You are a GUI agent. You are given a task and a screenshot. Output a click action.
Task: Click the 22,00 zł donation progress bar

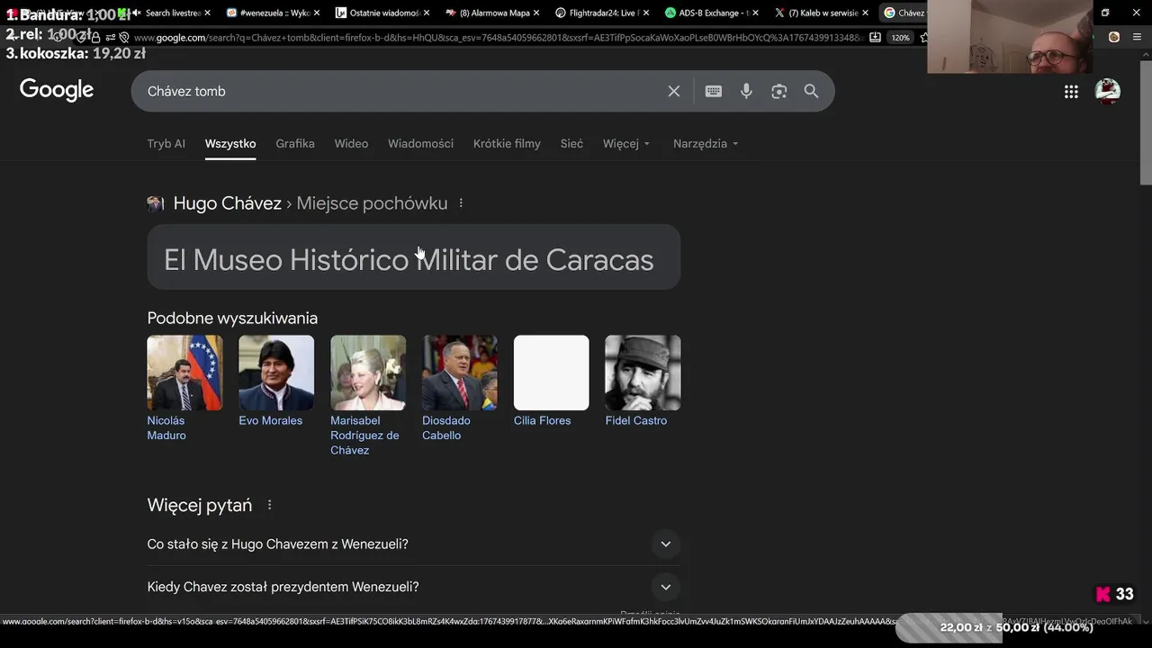pyautogui.click(x=1017, y=627)
